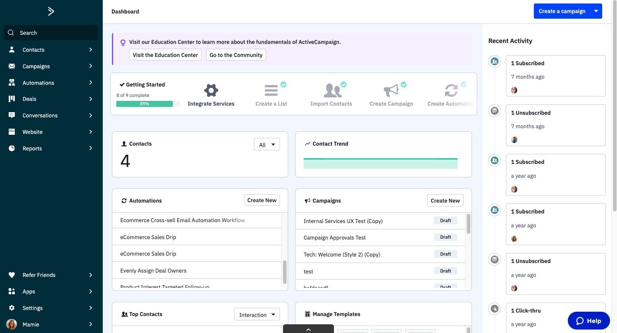This screenshot has height=333, width=617.
Task: Click the contacts count number 4
Action: (x=125, y=161)
